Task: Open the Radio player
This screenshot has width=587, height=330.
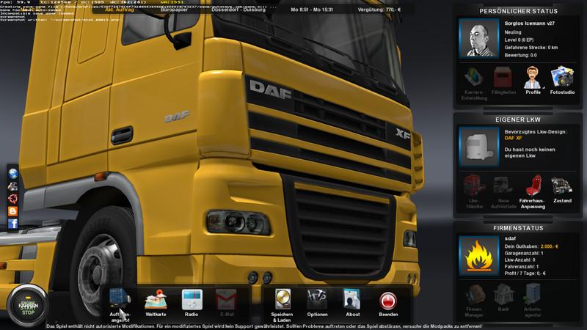Action: pyautogui.click(x=191, y=301)
